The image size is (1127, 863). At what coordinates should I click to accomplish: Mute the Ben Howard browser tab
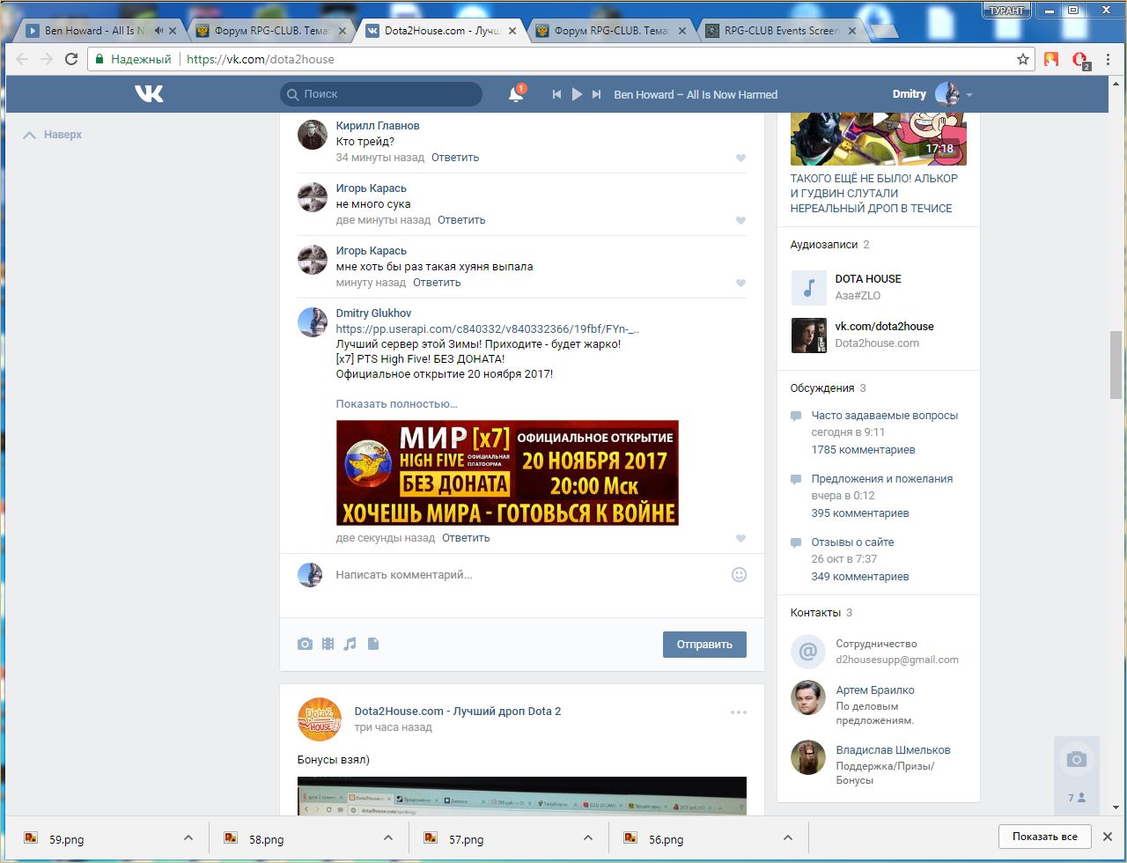[158, 31]
